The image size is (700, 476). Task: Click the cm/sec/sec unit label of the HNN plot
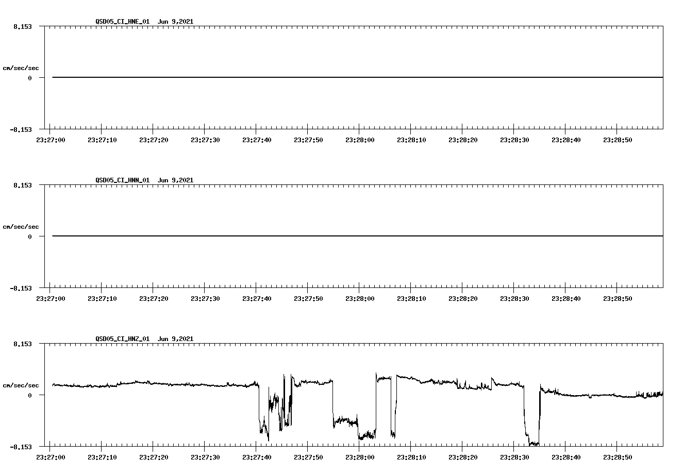point(21,227)
